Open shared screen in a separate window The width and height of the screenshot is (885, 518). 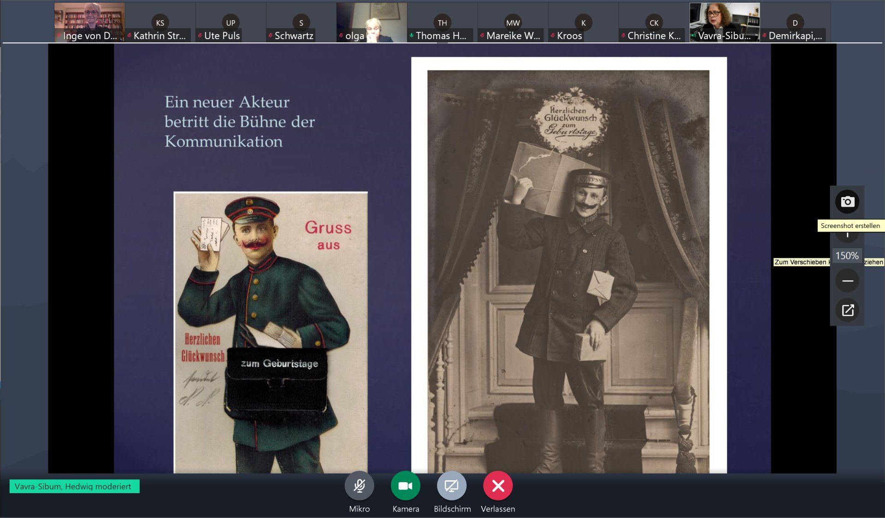click(847, 310)
